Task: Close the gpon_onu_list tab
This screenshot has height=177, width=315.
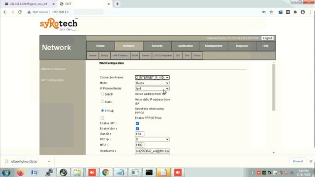Action: pos(54,4)
